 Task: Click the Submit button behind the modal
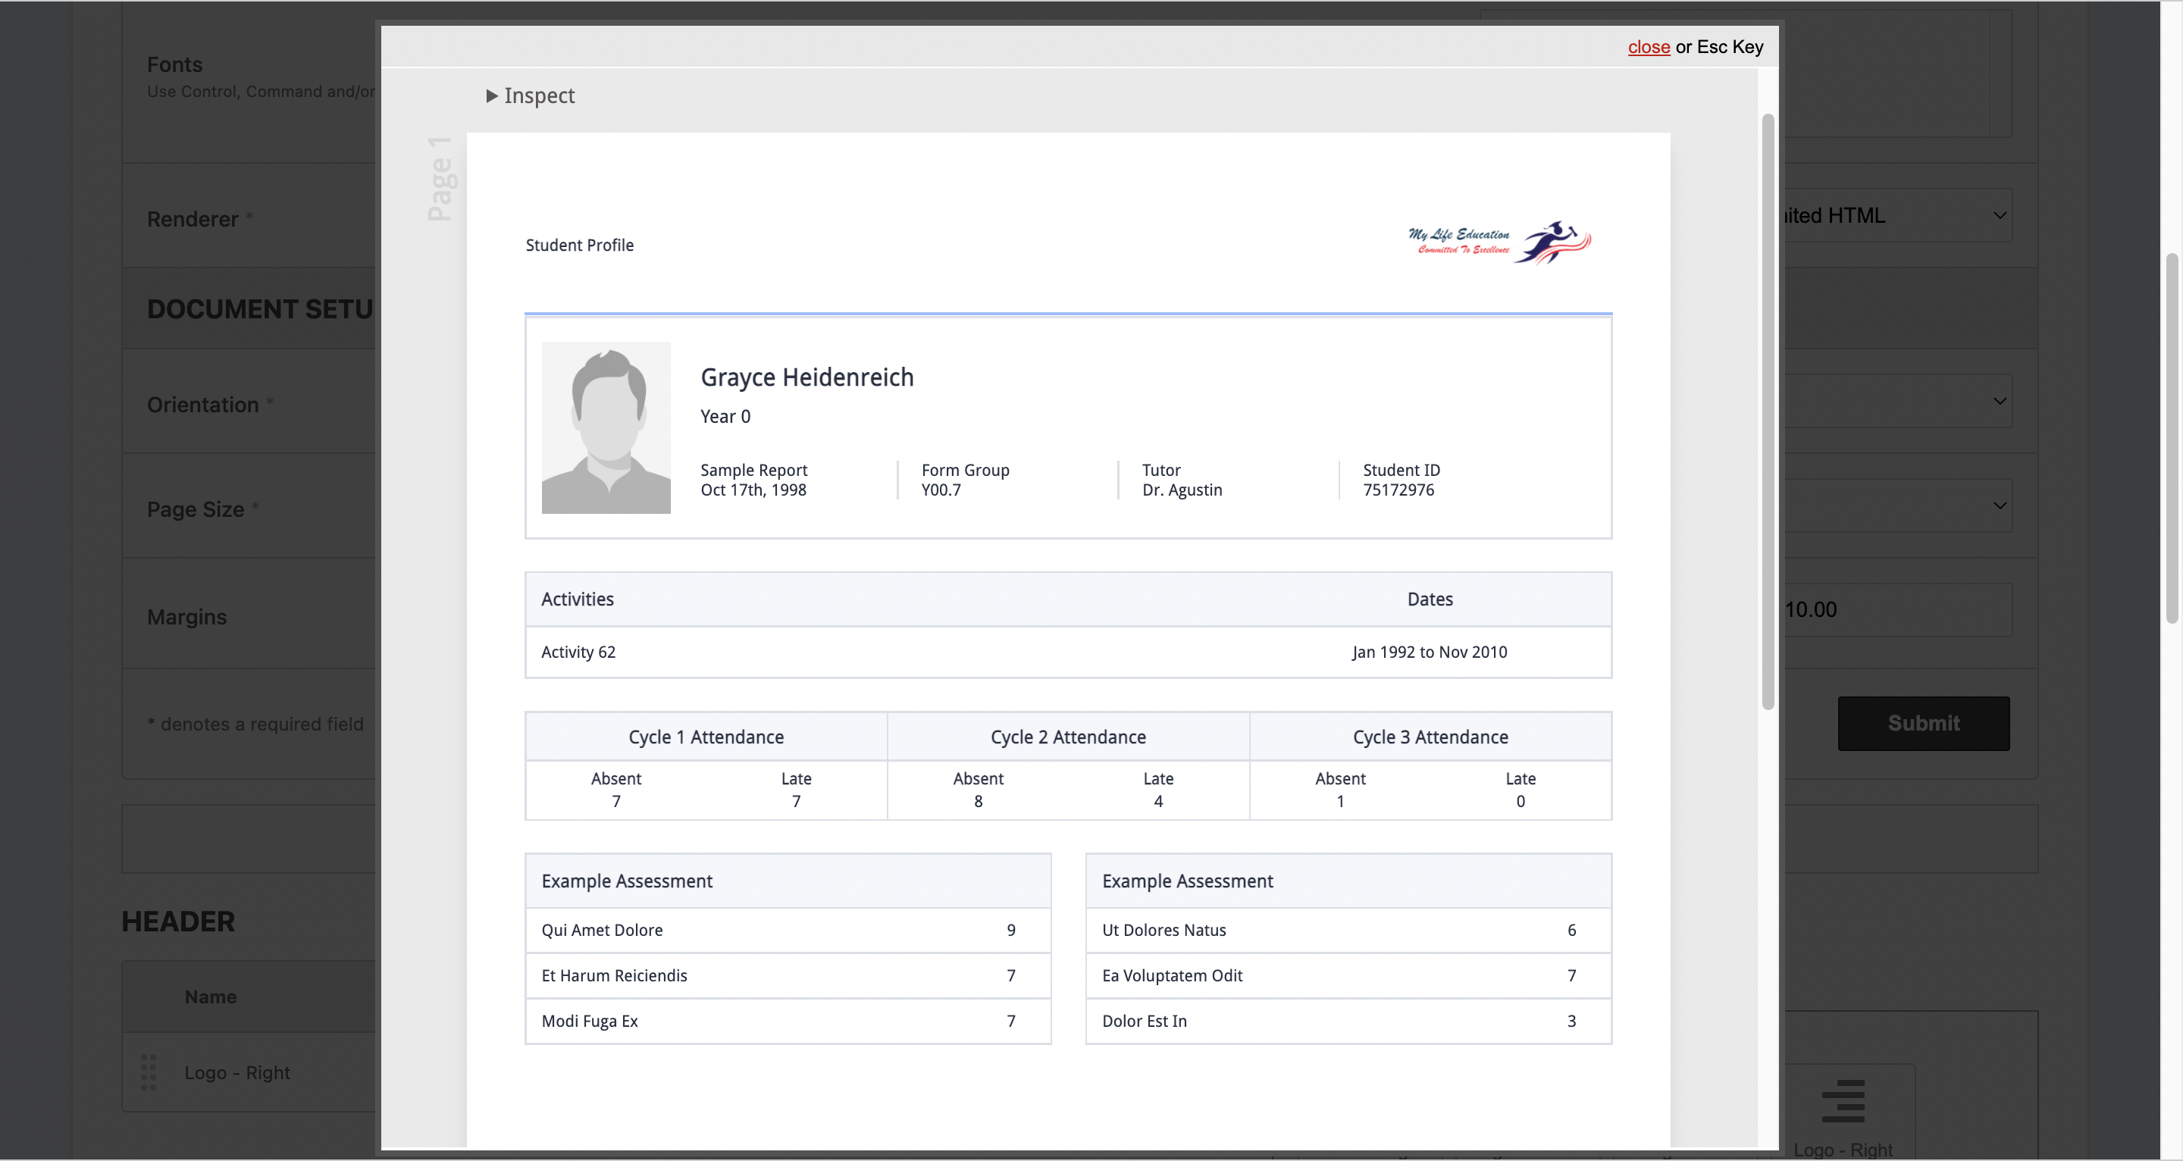(x=1924, y=723)
